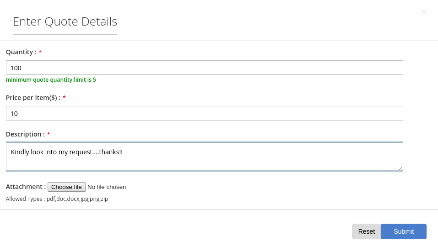Close the Enter Quote Details dialog
This screenshot has width=438, height=252.
423,12
